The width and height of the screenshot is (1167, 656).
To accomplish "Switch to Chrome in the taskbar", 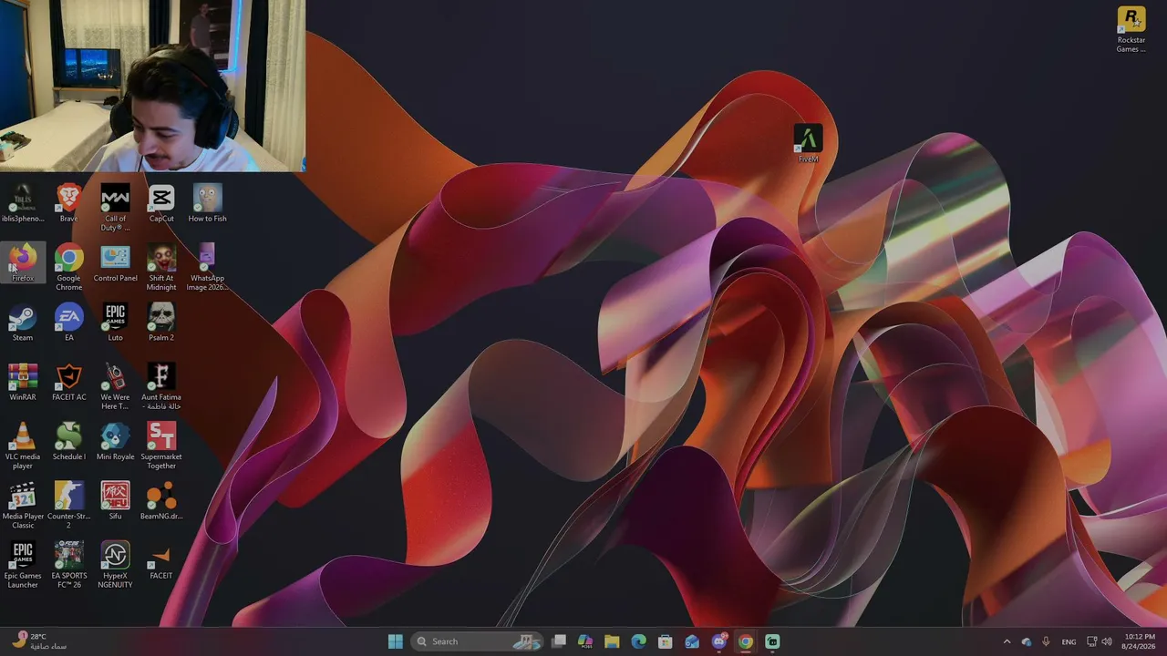I will pos(745,641).
